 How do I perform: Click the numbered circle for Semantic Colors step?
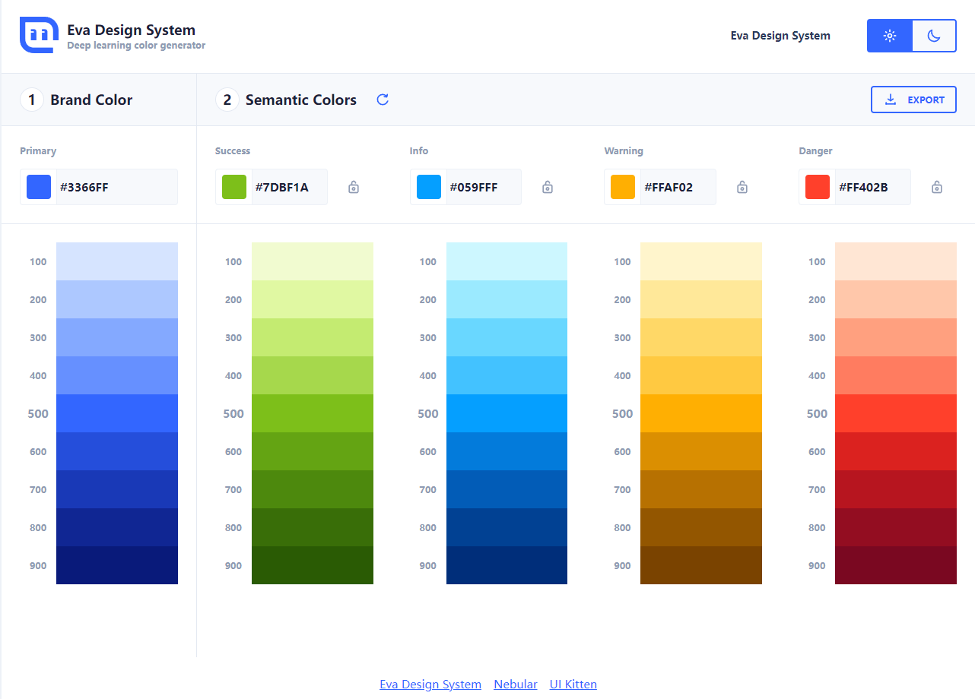click(227, 100)
